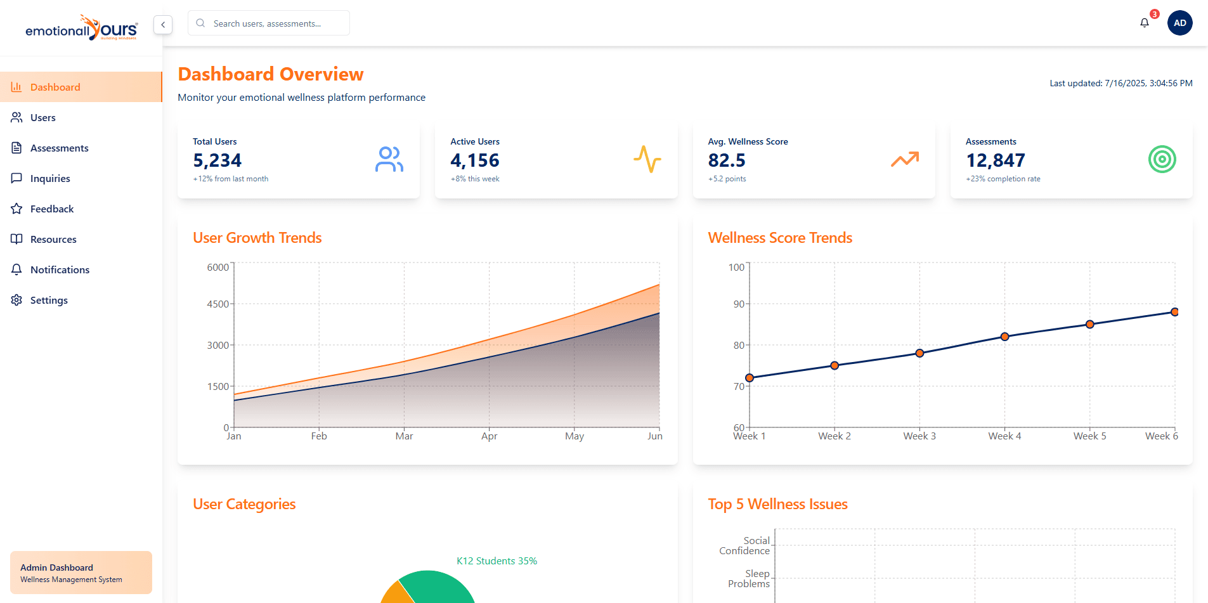
Task: Click the Total Users people icon
Action: point(389,159)
